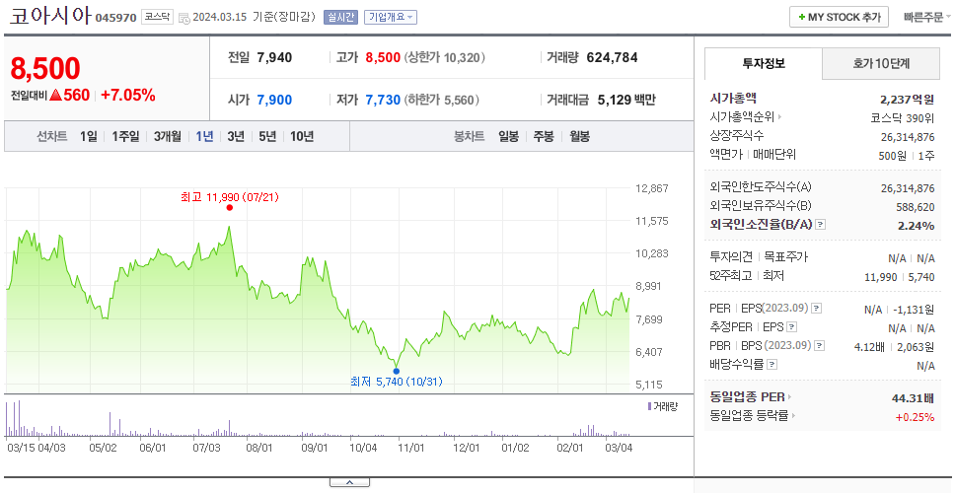The image size is (955, 493).
Task: Select the 1일 line chart period
Action: [x=89, y=136]
